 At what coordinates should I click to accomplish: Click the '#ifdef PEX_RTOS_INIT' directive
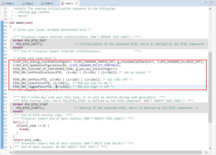coord(30,40)
